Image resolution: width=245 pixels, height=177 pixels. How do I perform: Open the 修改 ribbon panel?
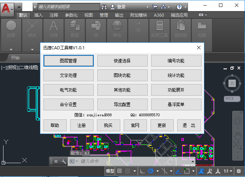click(x=32, y=35)
